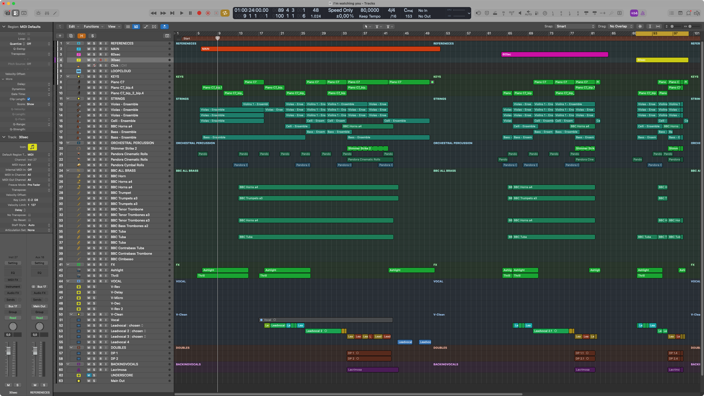Adjust the Inst 27 pan knob
The image size is (704, 396).
pyautogui.click(x=13, y=326)
